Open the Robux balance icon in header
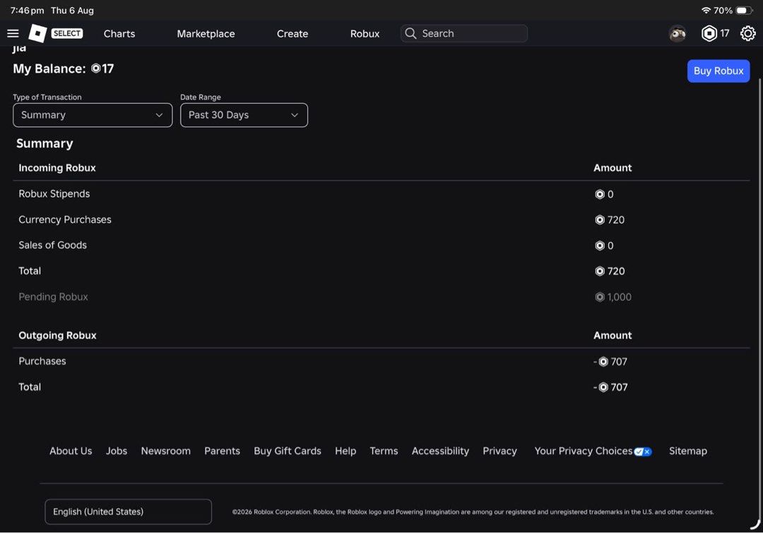Screen dimensions: 763x533 pos(709,33)
